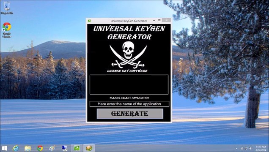Click the KeyGen window title bar icon
The width and height of the screenshot is (269, 152).
(89, 21)
